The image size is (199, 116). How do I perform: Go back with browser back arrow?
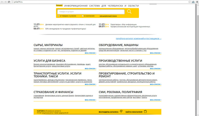point(2,2)
